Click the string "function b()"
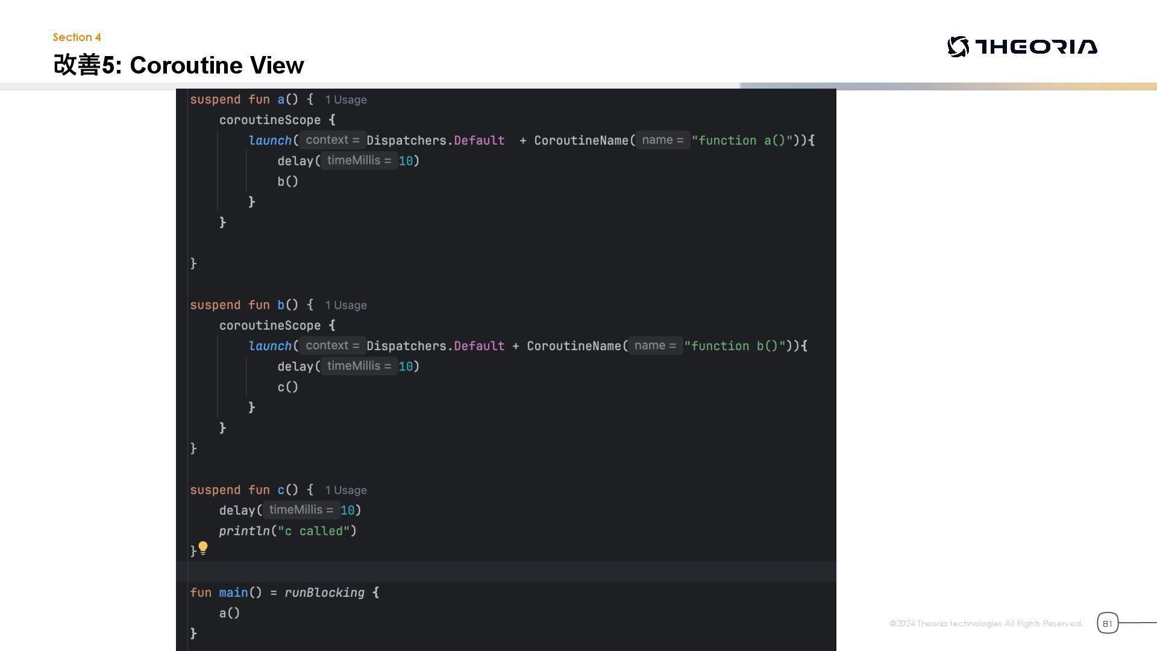The image size is (1157, 651). pyautogui.click(x=735, y=346)
